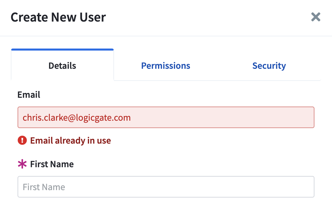Click the empty area right of the email address
The width and height of the screenshot is (332, 209).
(222, 117)
